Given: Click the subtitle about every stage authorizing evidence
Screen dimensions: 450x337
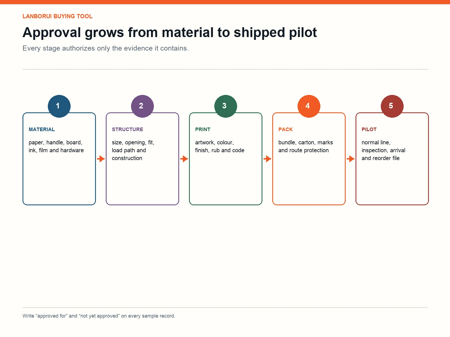Looking at the screenshot, I should [105, 48].
